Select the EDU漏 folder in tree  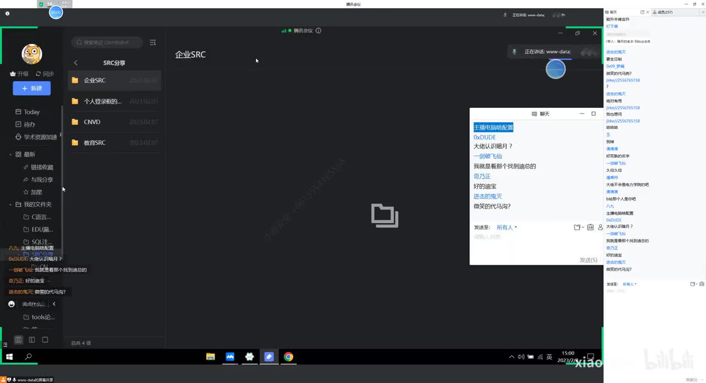38,229
